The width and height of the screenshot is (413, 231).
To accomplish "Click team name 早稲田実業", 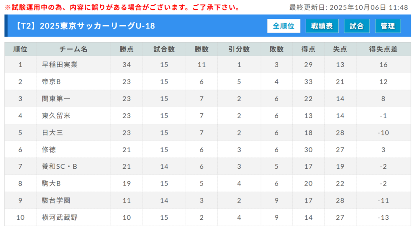I will tap(60, 65).
